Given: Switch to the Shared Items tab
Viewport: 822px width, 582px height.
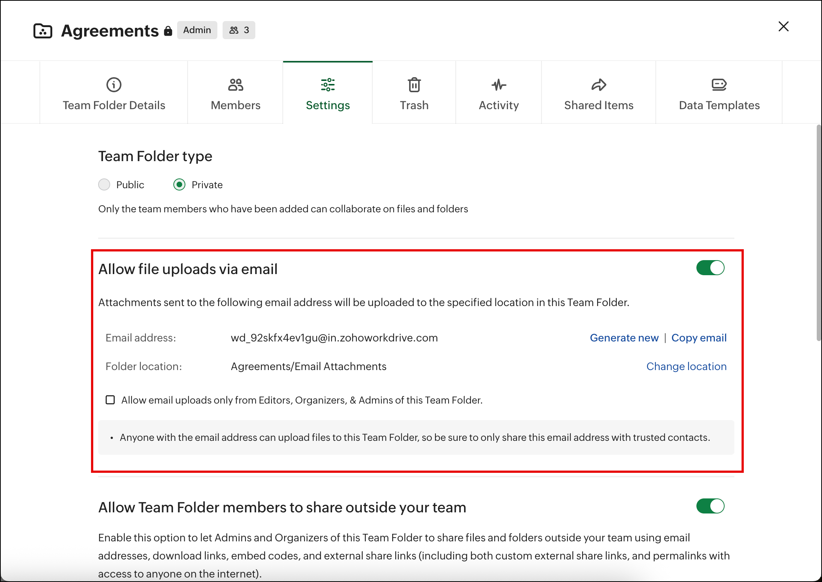Looking at the screenshot, I should click(599, 105).
